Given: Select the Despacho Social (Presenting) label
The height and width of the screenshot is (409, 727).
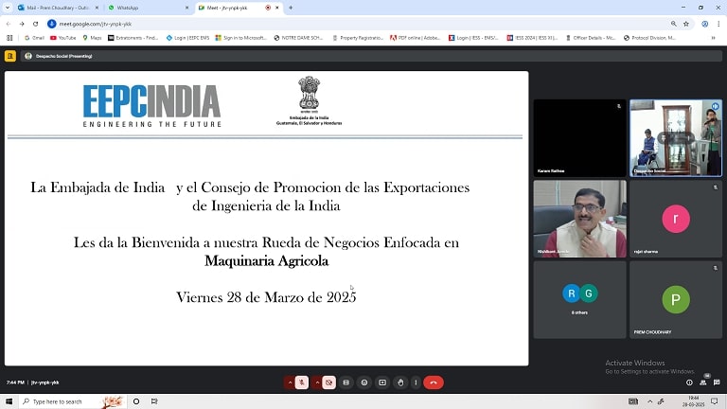Looking at the screenshot, I should click(x=64, y=56).
